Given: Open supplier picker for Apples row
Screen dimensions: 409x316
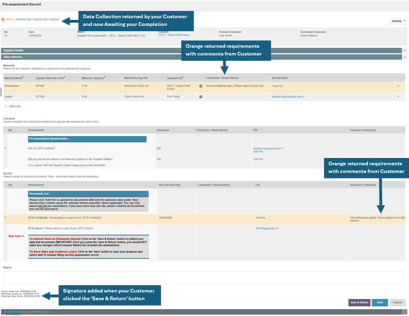Looking at the screenshot, I should [x=201, y=97].
